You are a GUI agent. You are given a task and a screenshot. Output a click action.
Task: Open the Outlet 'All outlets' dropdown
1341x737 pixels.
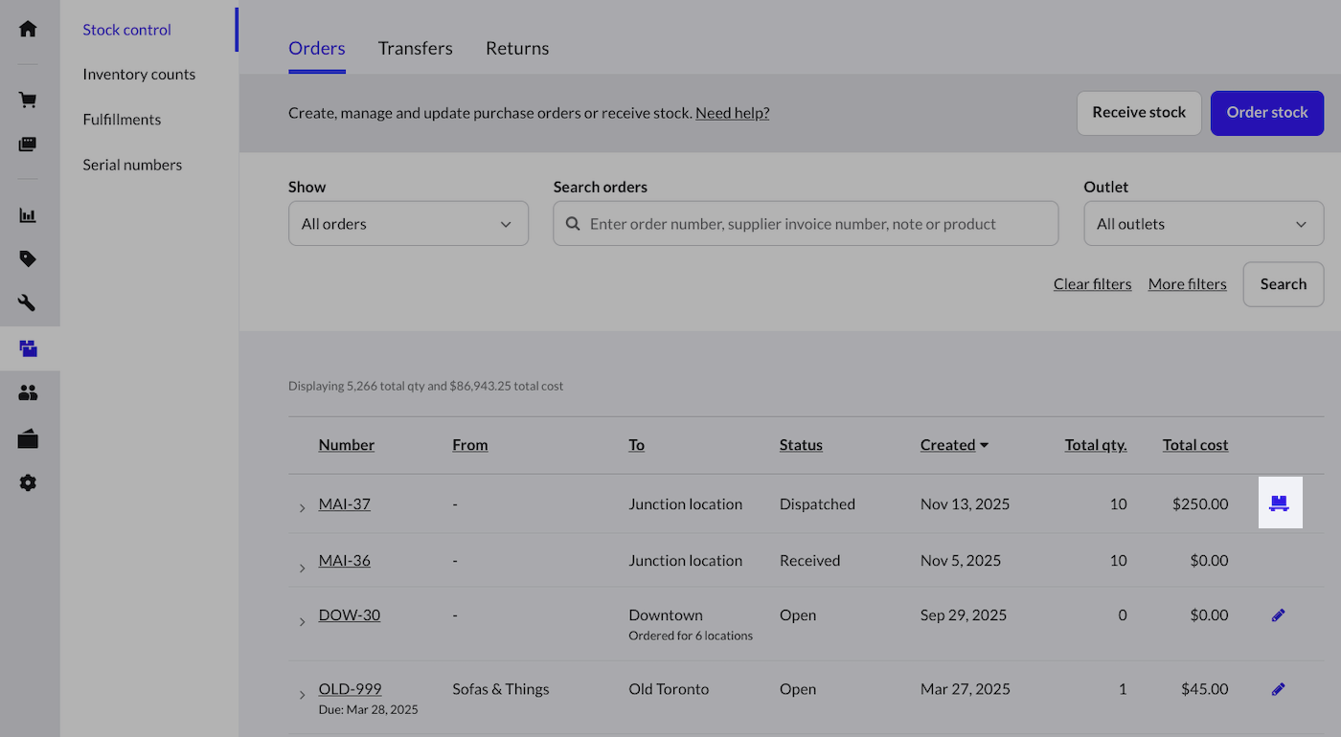point(1203,224)
